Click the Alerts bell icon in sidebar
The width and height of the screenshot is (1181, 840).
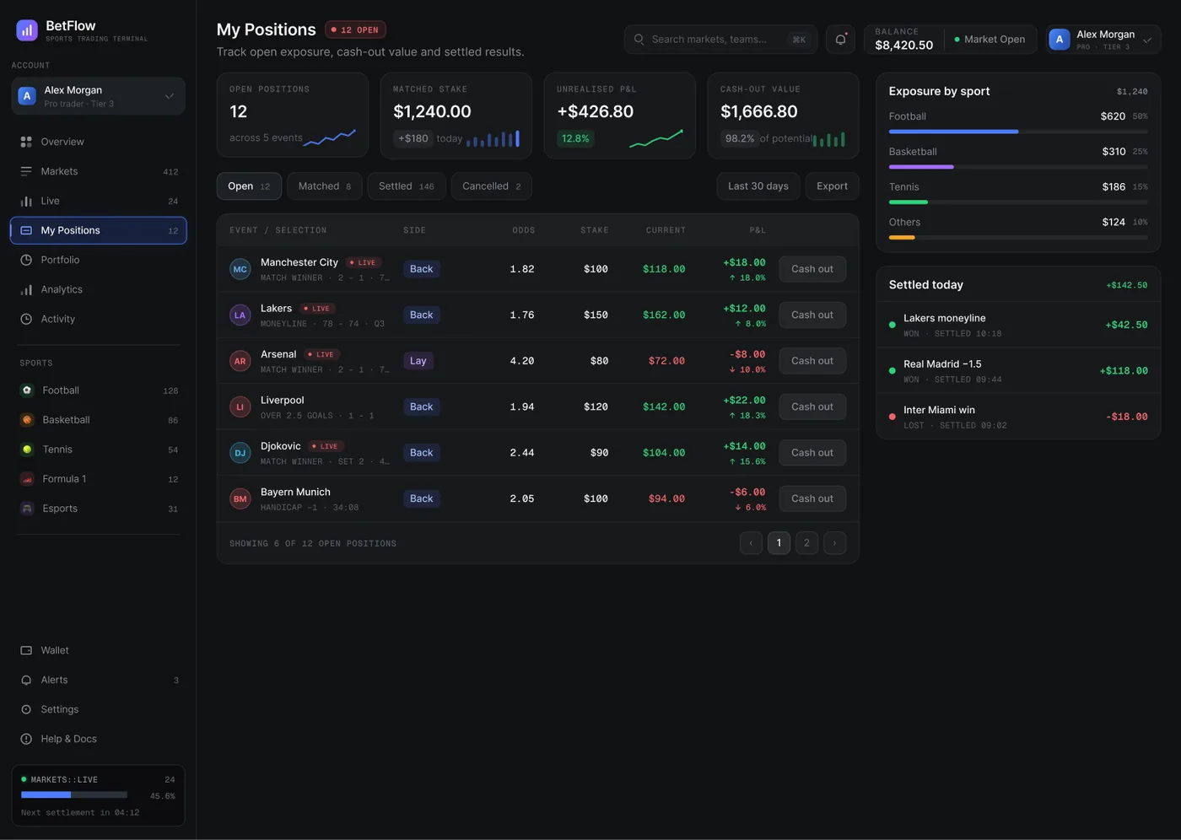tap(26, 680)
